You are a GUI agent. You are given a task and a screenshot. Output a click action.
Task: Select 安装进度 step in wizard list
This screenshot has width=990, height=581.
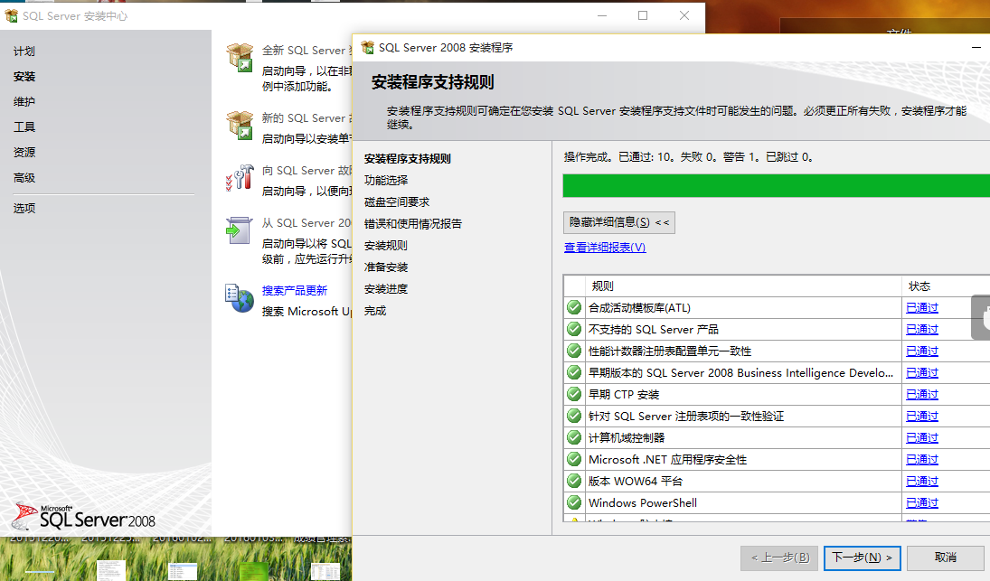tap(386, 288)
